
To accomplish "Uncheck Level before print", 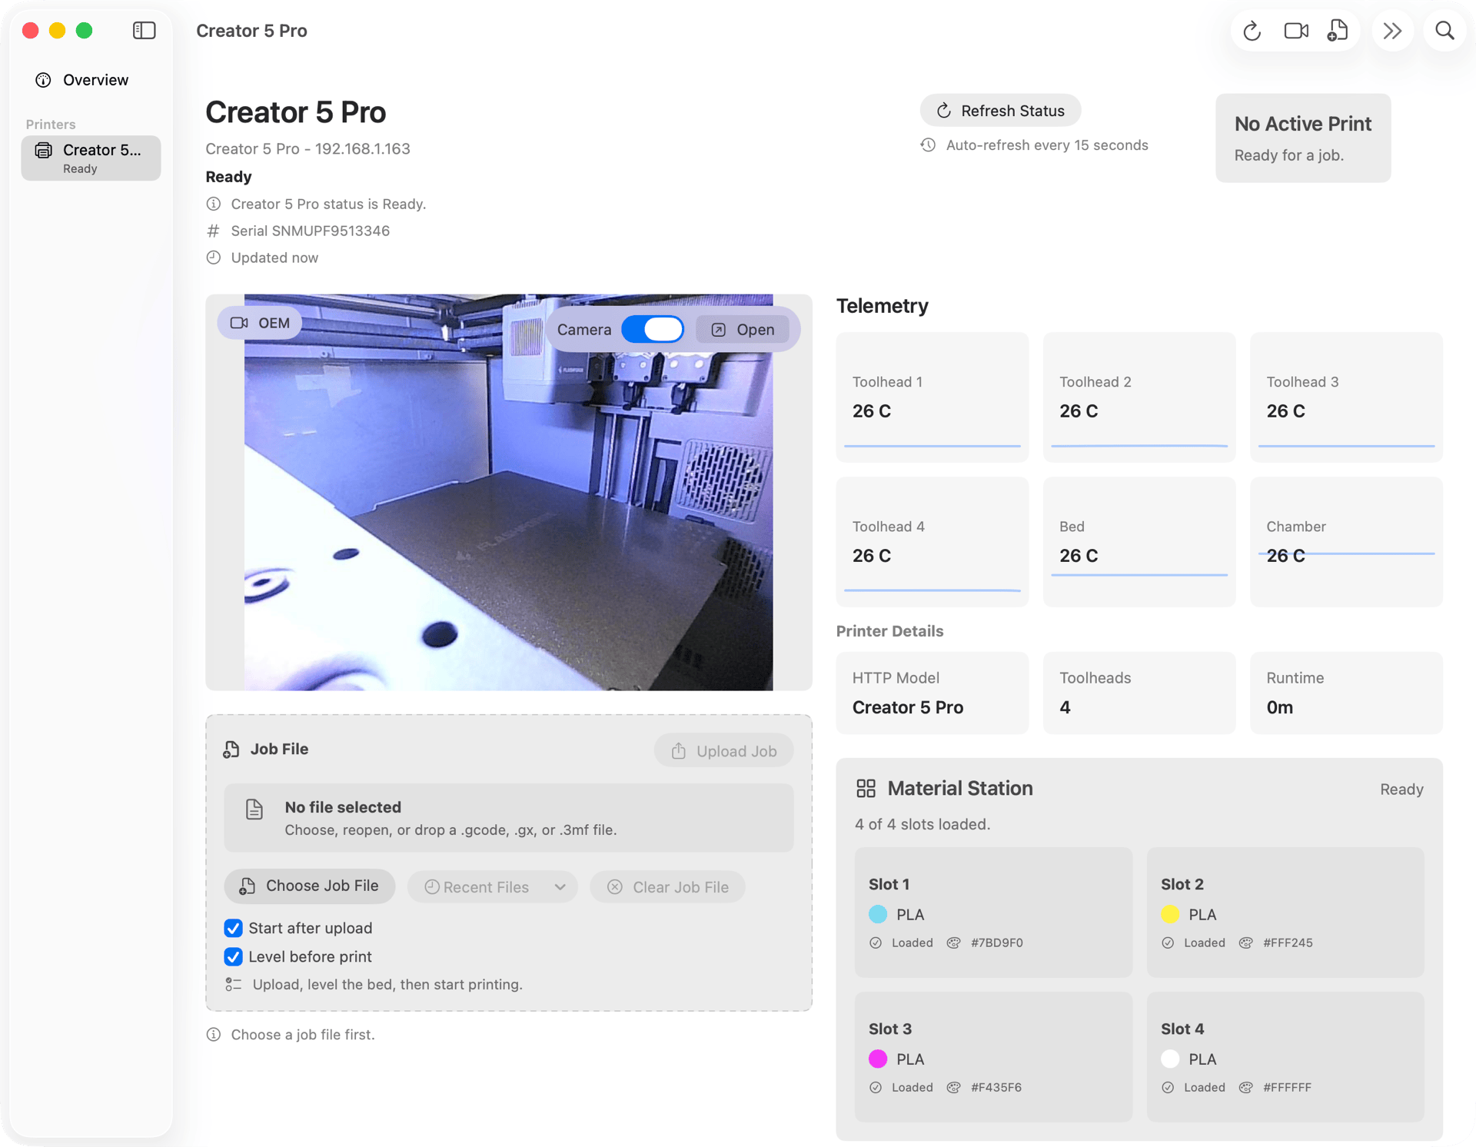I will (x=234, y=957).
